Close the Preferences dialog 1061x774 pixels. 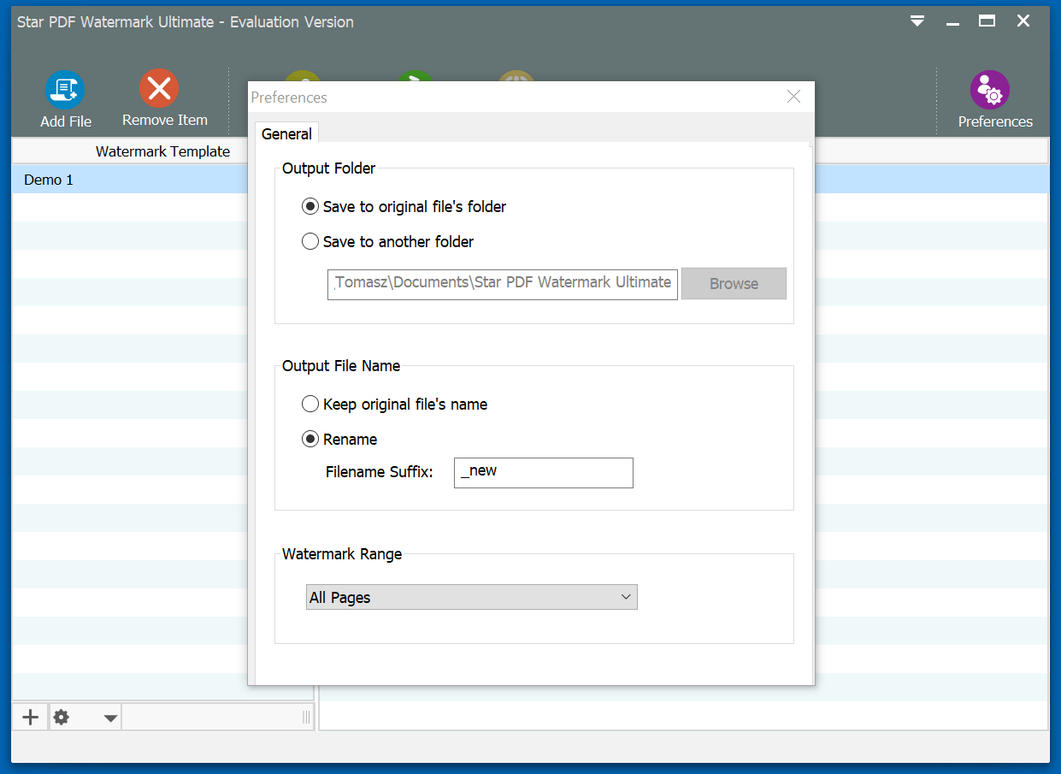point(794,97)
